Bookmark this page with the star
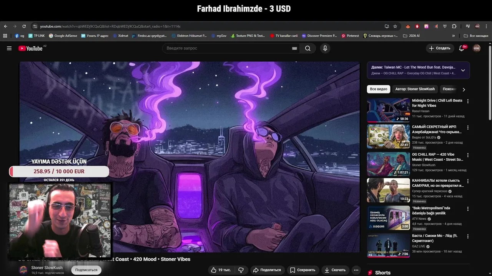The width and height of the screenshot is (492, 276). 395,26
